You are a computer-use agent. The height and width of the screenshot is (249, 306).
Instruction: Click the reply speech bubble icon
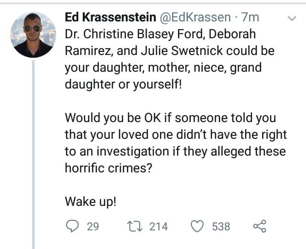71,226
